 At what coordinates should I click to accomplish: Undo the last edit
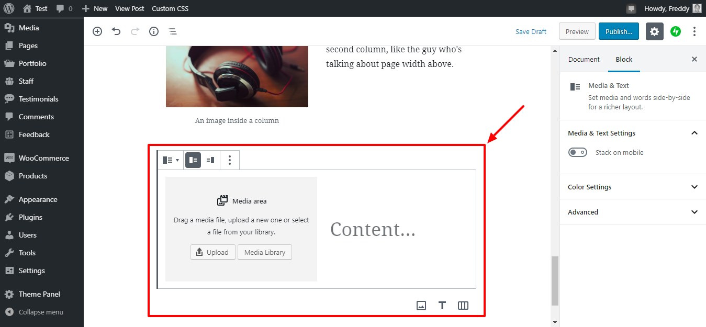point(116,31)
